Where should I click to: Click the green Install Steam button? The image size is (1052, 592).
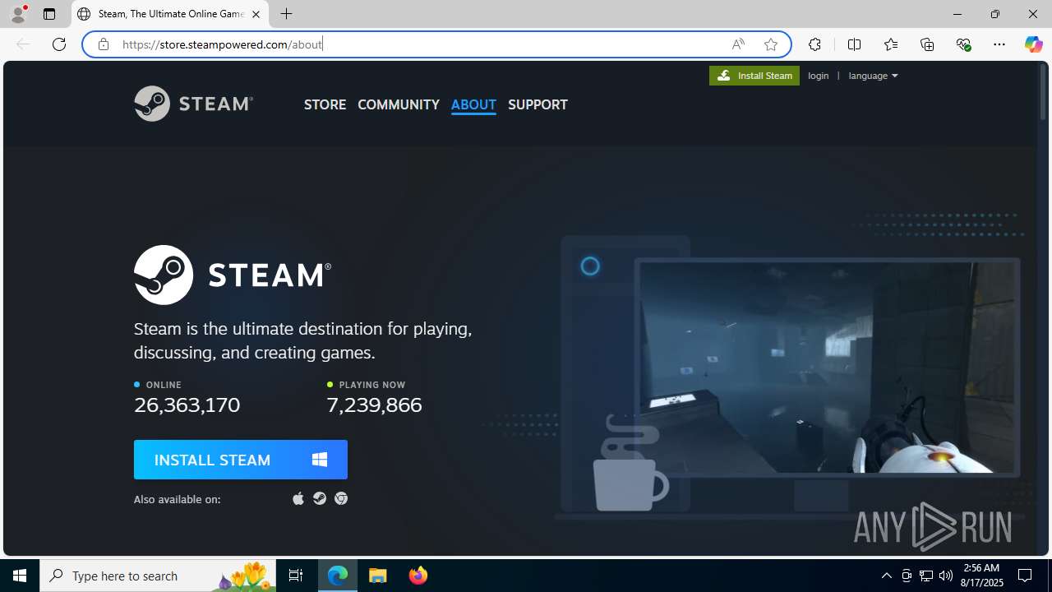(x=754, y=76)
